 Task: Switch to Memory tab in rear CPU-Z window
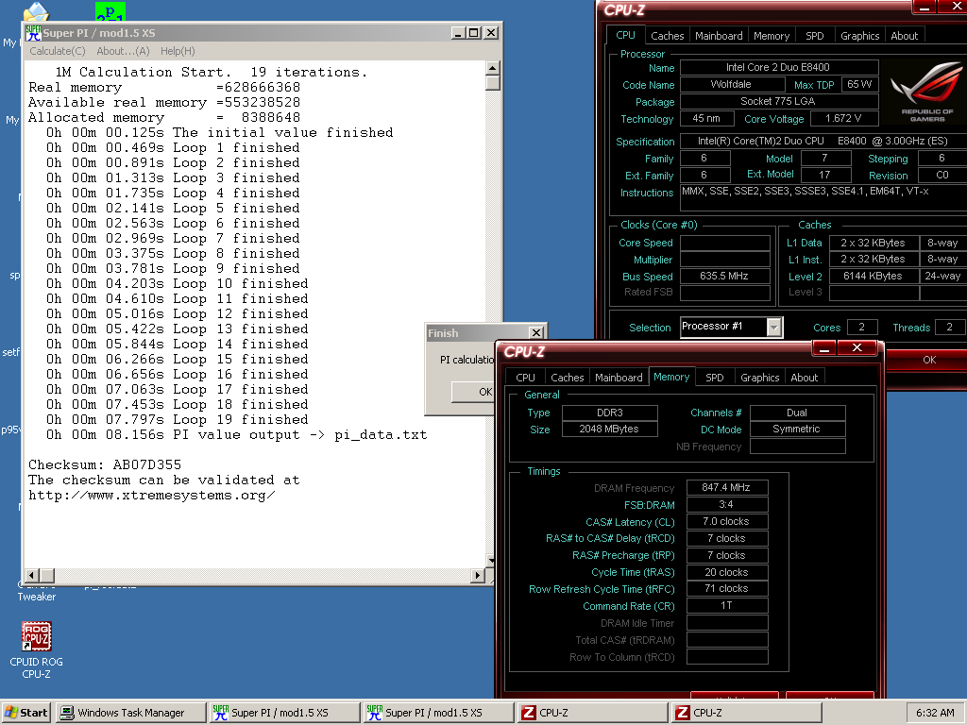[771, 36]
